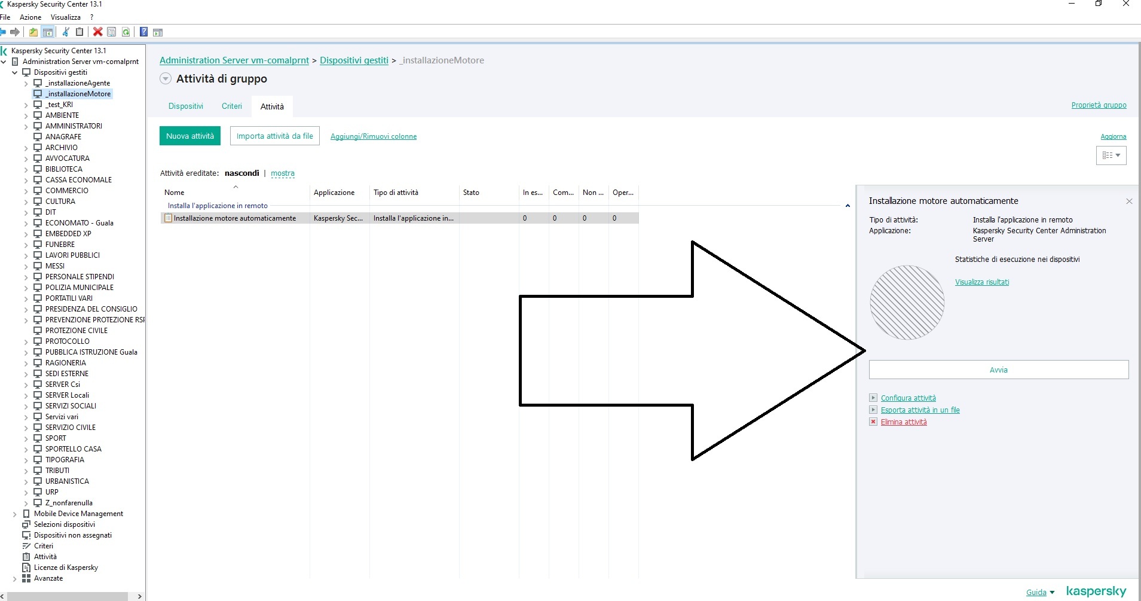Collapse the Installa l'applicazione in remoto group
Screen dimensions: 1141x601
tap(848, 206)
